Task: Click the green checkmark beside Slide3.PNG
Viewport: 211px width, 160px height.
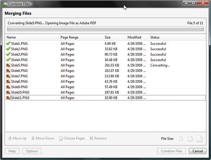Action: (8, 54)
